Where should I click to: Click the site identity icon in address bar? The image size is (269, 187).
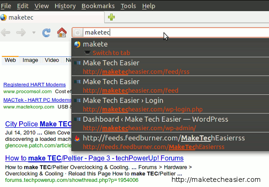pos(77,33)
